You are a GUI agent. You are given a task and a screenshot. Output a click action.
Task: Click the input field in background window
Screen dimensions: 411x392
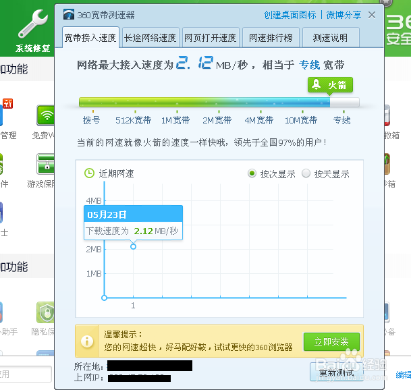click(x=26, y=374)
